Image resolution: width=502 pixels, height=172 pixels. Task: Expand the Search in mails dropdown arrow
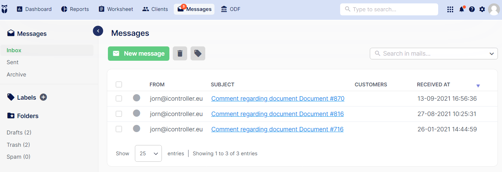pos(491,54)
